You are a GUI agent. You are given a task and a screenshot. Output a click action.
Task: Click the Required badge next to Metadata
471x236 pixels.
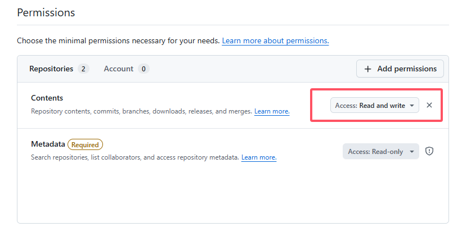click(85, 144)
